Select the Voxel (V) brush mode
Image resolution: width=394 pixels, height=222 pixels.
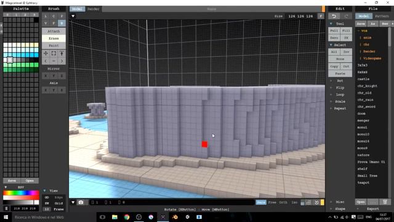(46, 23)
